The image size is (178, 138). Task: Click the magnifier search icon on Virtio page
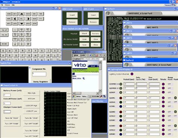pos(84,78)
